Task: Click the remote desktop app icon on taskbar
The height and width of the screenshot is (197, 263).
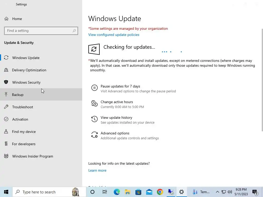Action: [171, 192]
